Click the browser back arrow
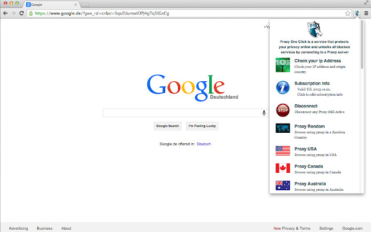 pyautogui.click(x=5, y=13)
